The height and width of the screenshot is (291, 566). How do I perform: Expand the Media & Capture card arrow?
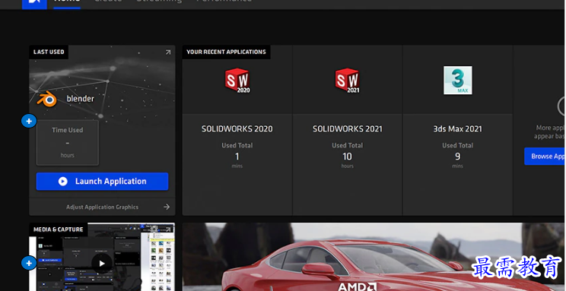(x=168, y=229)
